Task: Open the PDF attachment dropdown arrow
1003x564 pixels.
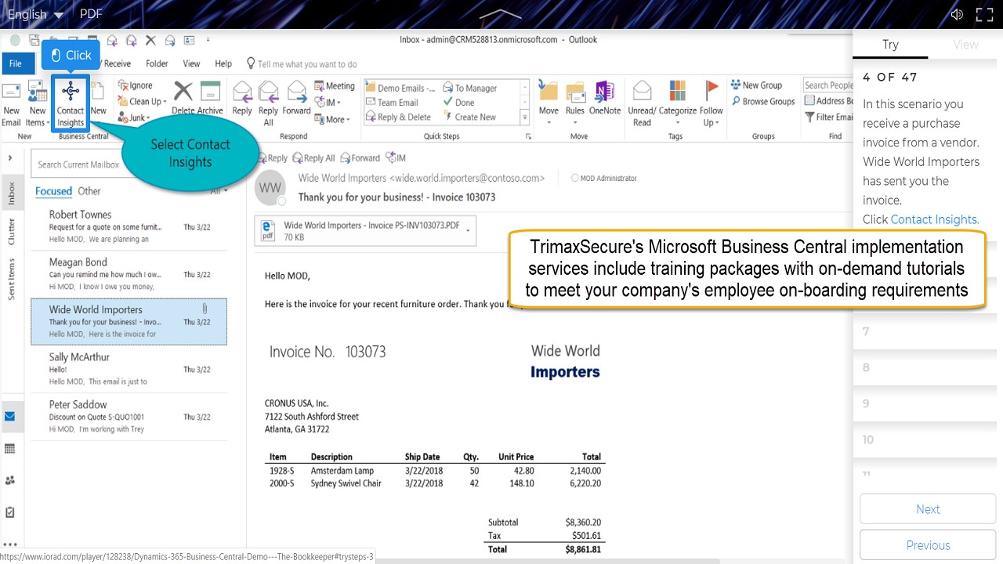Action: point(469,231)
